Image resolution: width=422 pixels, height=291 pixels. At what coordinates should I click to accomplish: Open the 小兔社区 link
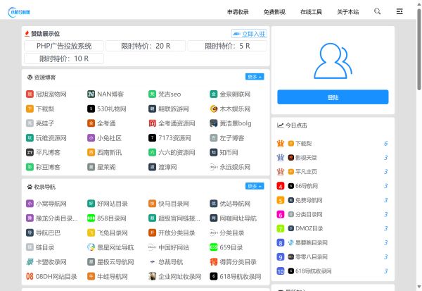click(x=109, y=138)
